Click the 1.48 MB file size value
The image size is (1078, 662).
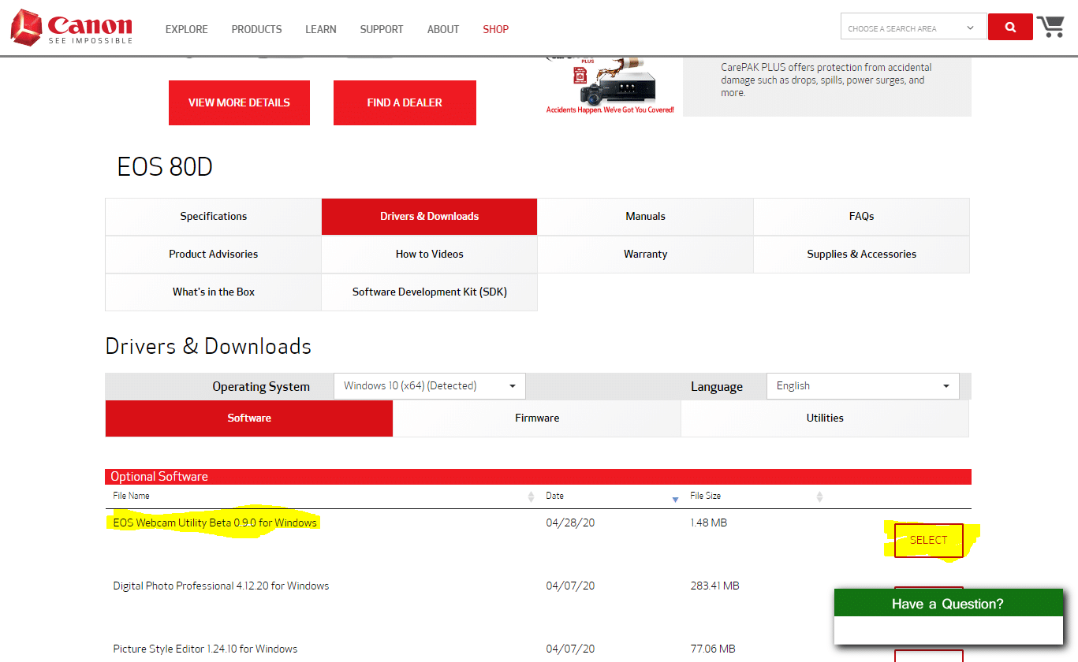[708, 523]
